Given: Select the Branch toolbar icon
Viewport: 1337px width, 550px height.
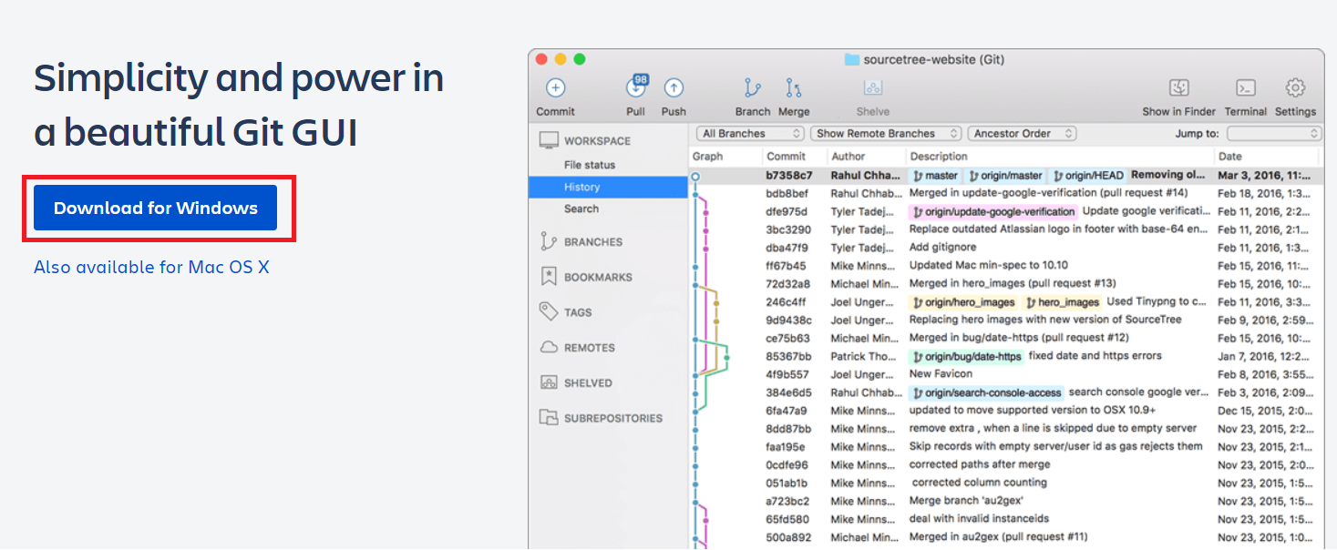Looking at the screenshot, I should click(752, 88).
